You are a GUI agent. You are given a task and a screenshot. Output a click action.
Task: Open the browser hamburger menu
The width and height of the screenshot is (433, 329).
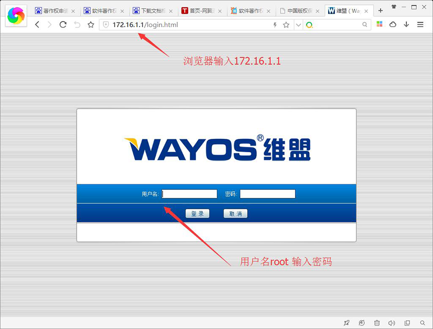pyautogui.click(x=420, y=24)
